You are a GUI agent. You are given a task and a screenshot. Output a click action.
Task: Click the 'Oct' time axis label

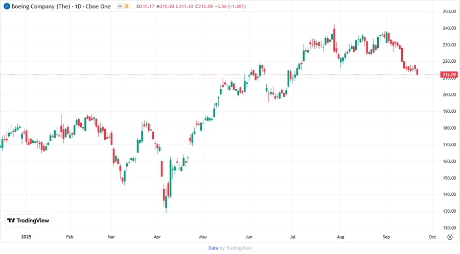pos(432,237)
